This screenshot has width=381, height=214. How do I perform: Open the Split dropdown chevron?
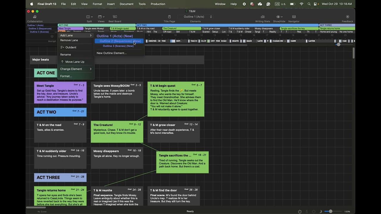tap(92, 17)
